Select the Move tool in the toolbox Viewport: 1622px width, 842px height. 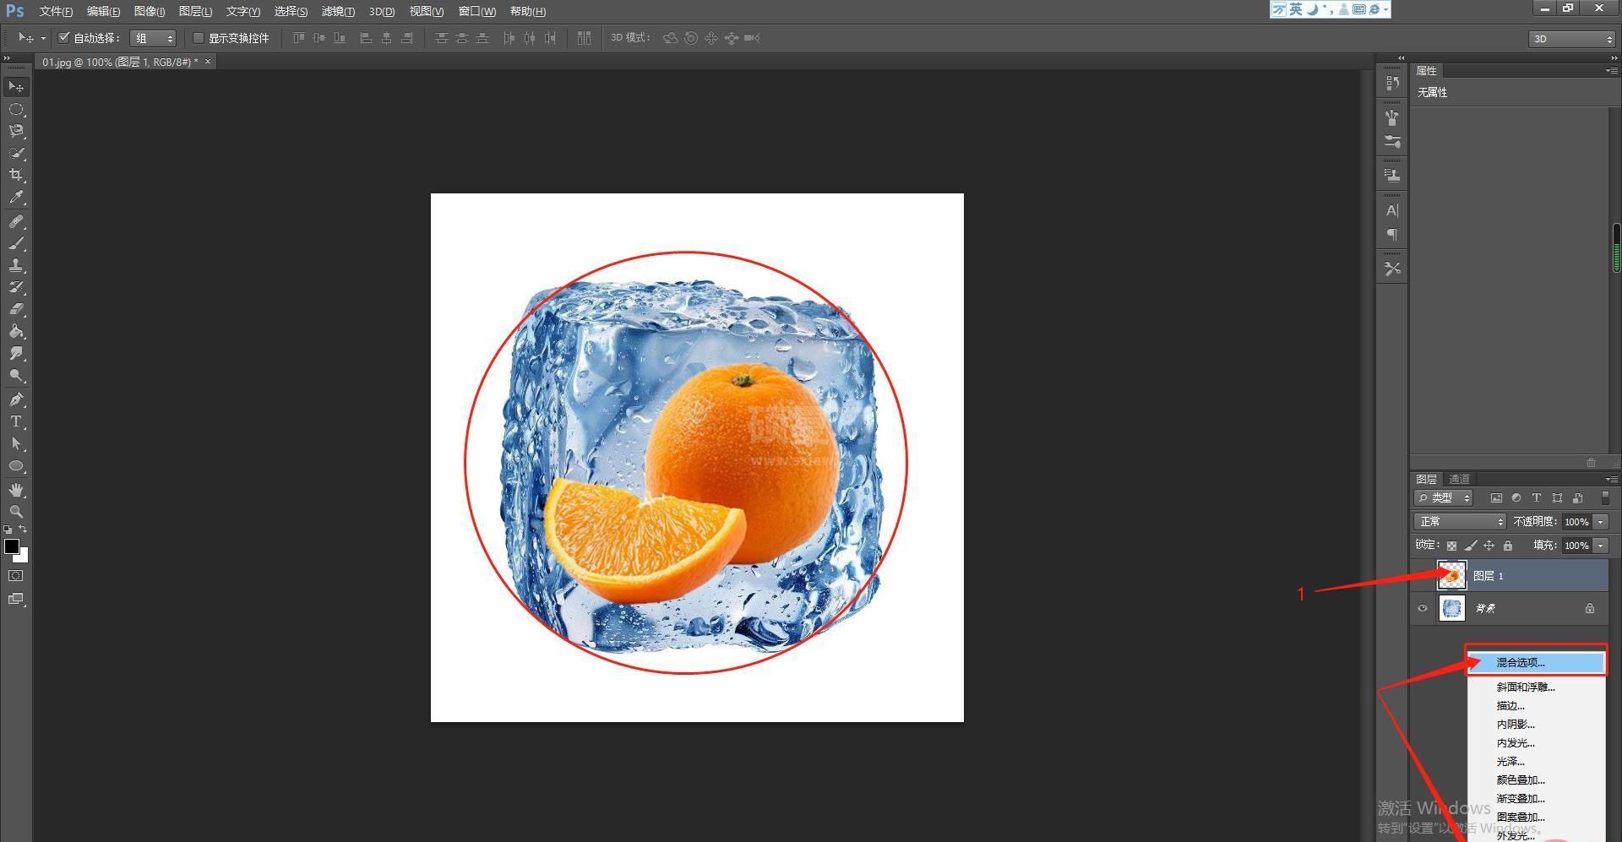pos(16,87)
